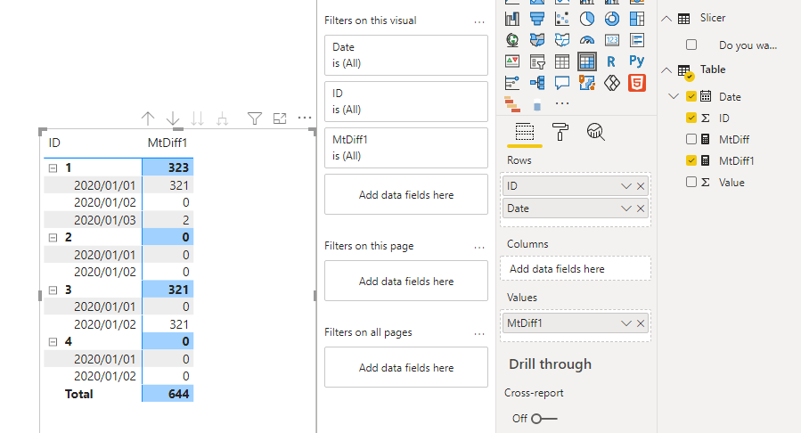
Task: Open dropdown for ID in Rows well
Action: [x=625, y=186]
